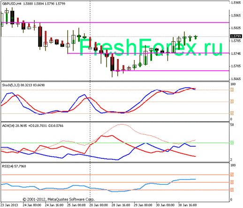Click the current price tag 1.5799
243x208 pixels.
236,37
